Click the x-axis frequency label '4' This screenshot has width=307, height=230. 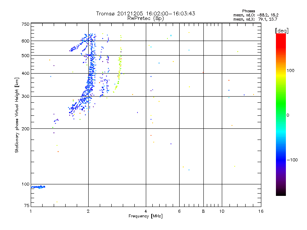[x=146, y=211]
